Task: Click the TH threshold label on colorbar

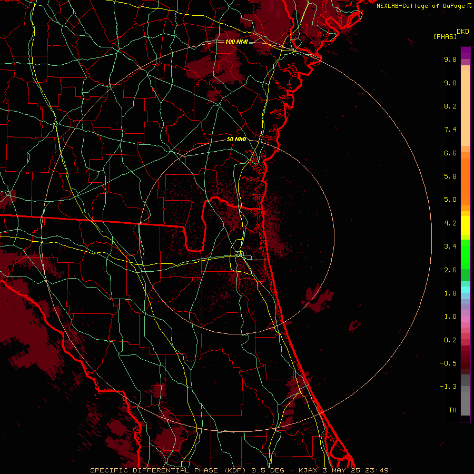Action: (452, 410)
